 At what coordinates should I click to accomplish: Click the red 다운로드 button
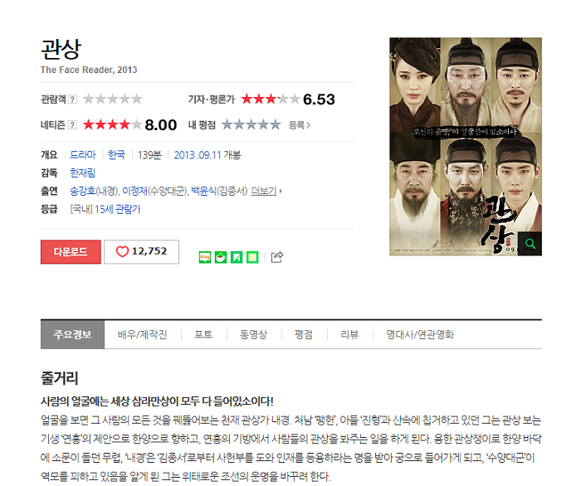[x=71, y=251]
